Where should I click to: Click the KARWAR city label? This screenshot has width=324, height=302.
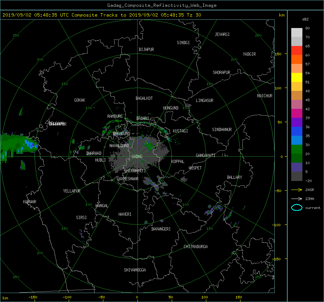tap(30, 202)
